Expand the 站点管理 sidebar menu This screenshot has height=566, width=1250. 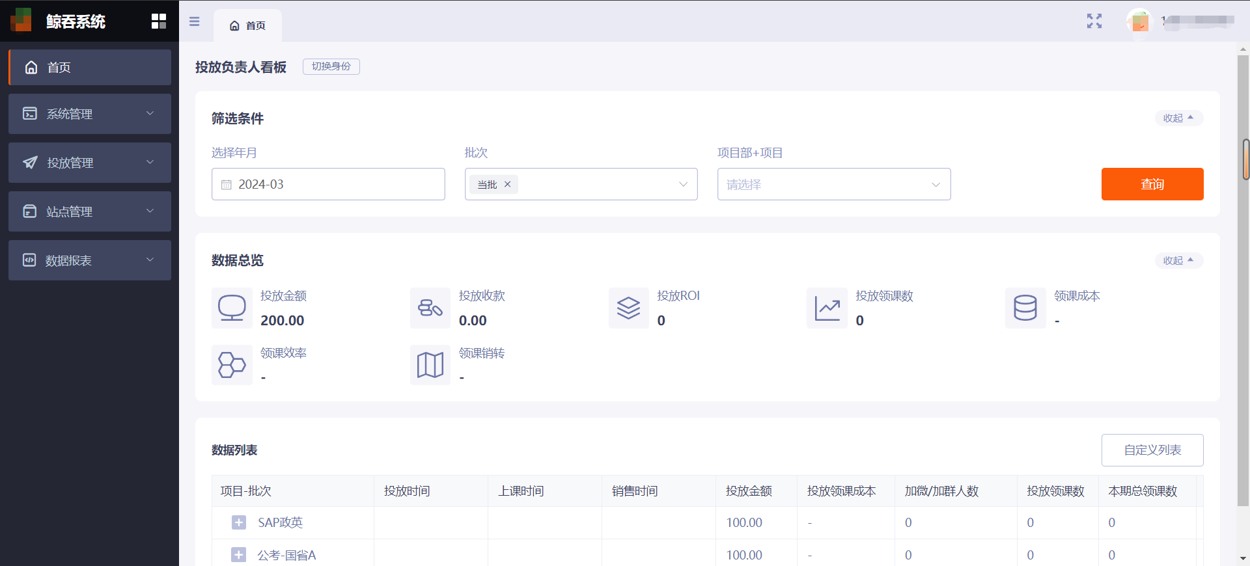(90, 211)
